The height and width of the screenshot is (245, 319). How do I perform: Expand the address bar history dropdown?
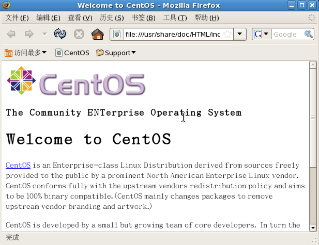[x=240, y=34]
